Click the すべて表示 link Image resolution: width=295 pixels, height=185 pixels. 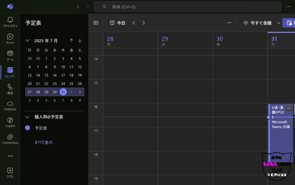44,142
